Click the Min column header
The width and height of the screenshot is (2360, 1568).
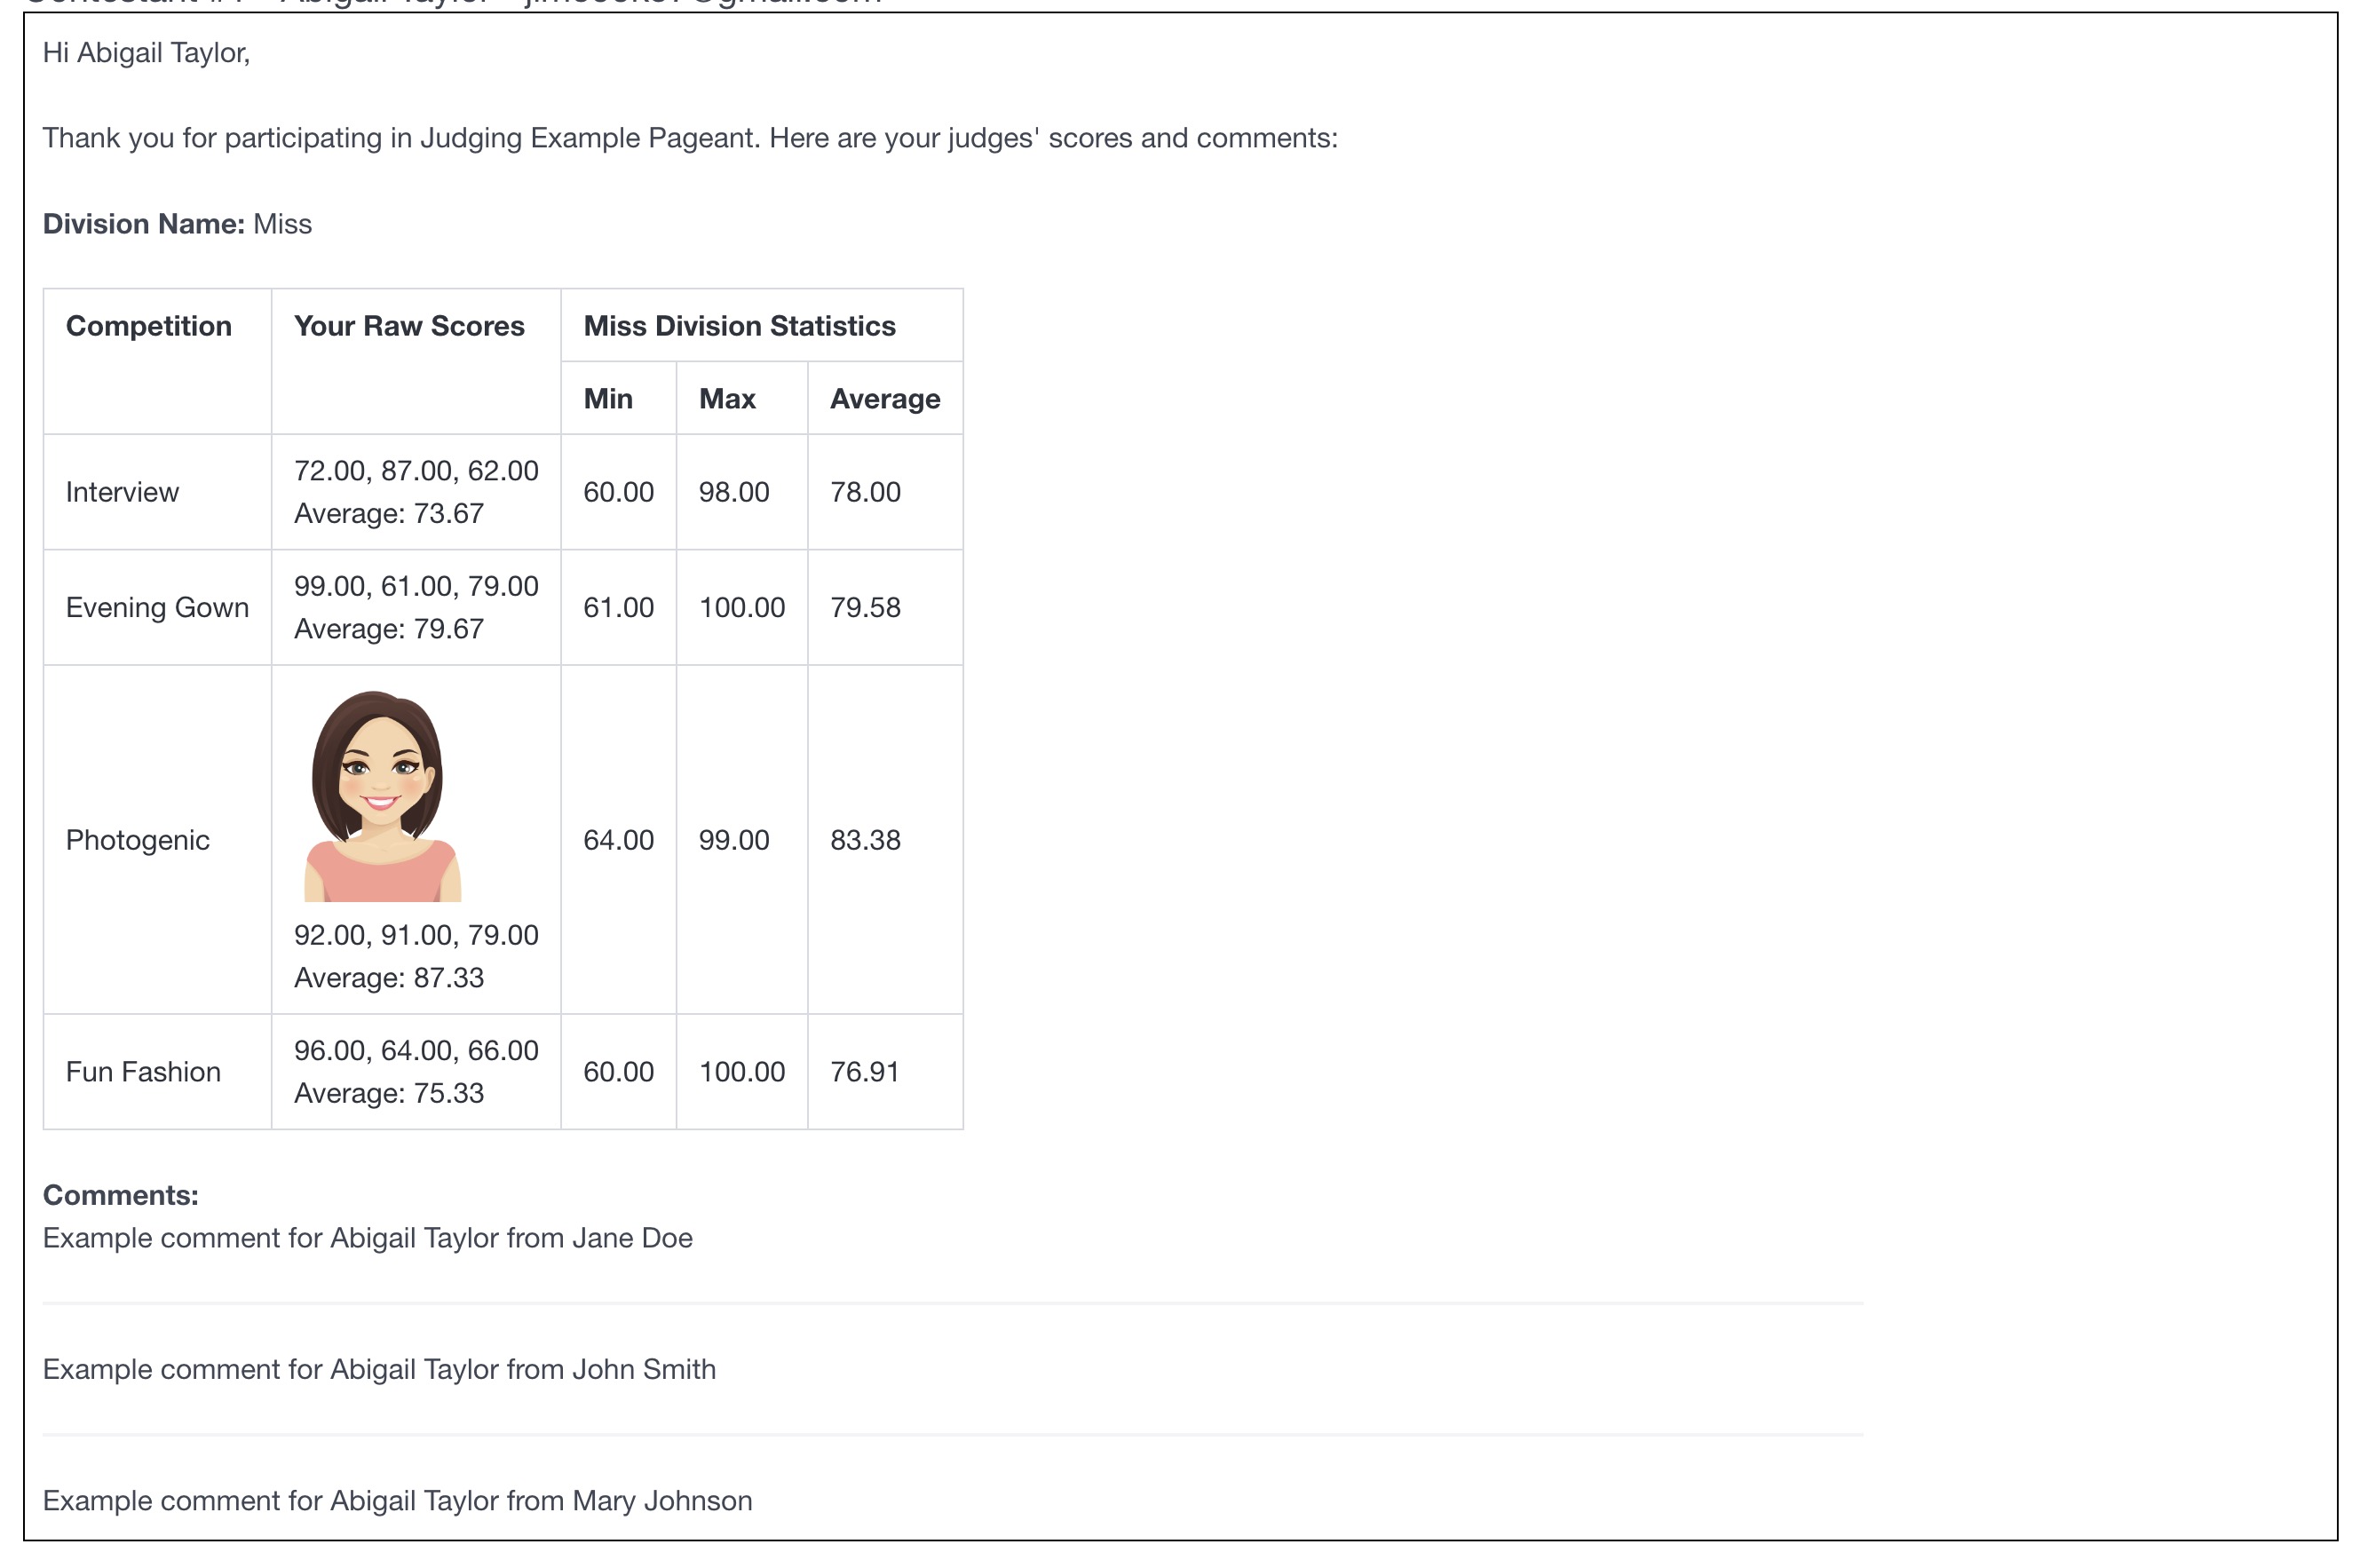607,399
